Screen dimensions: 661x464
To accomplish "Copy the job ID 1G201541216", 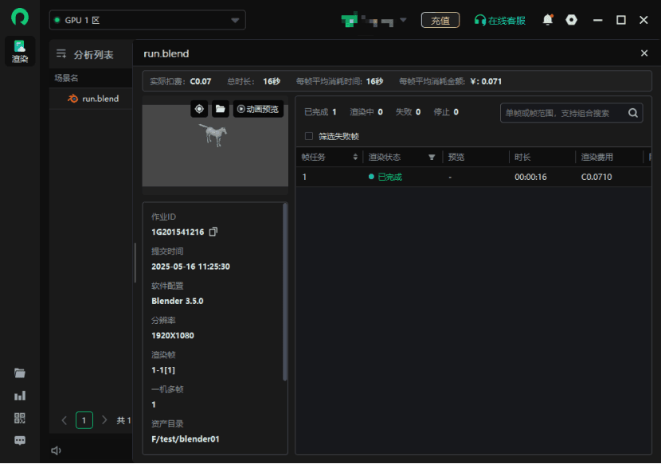I will pyautogui.click(x=213, y=232).
